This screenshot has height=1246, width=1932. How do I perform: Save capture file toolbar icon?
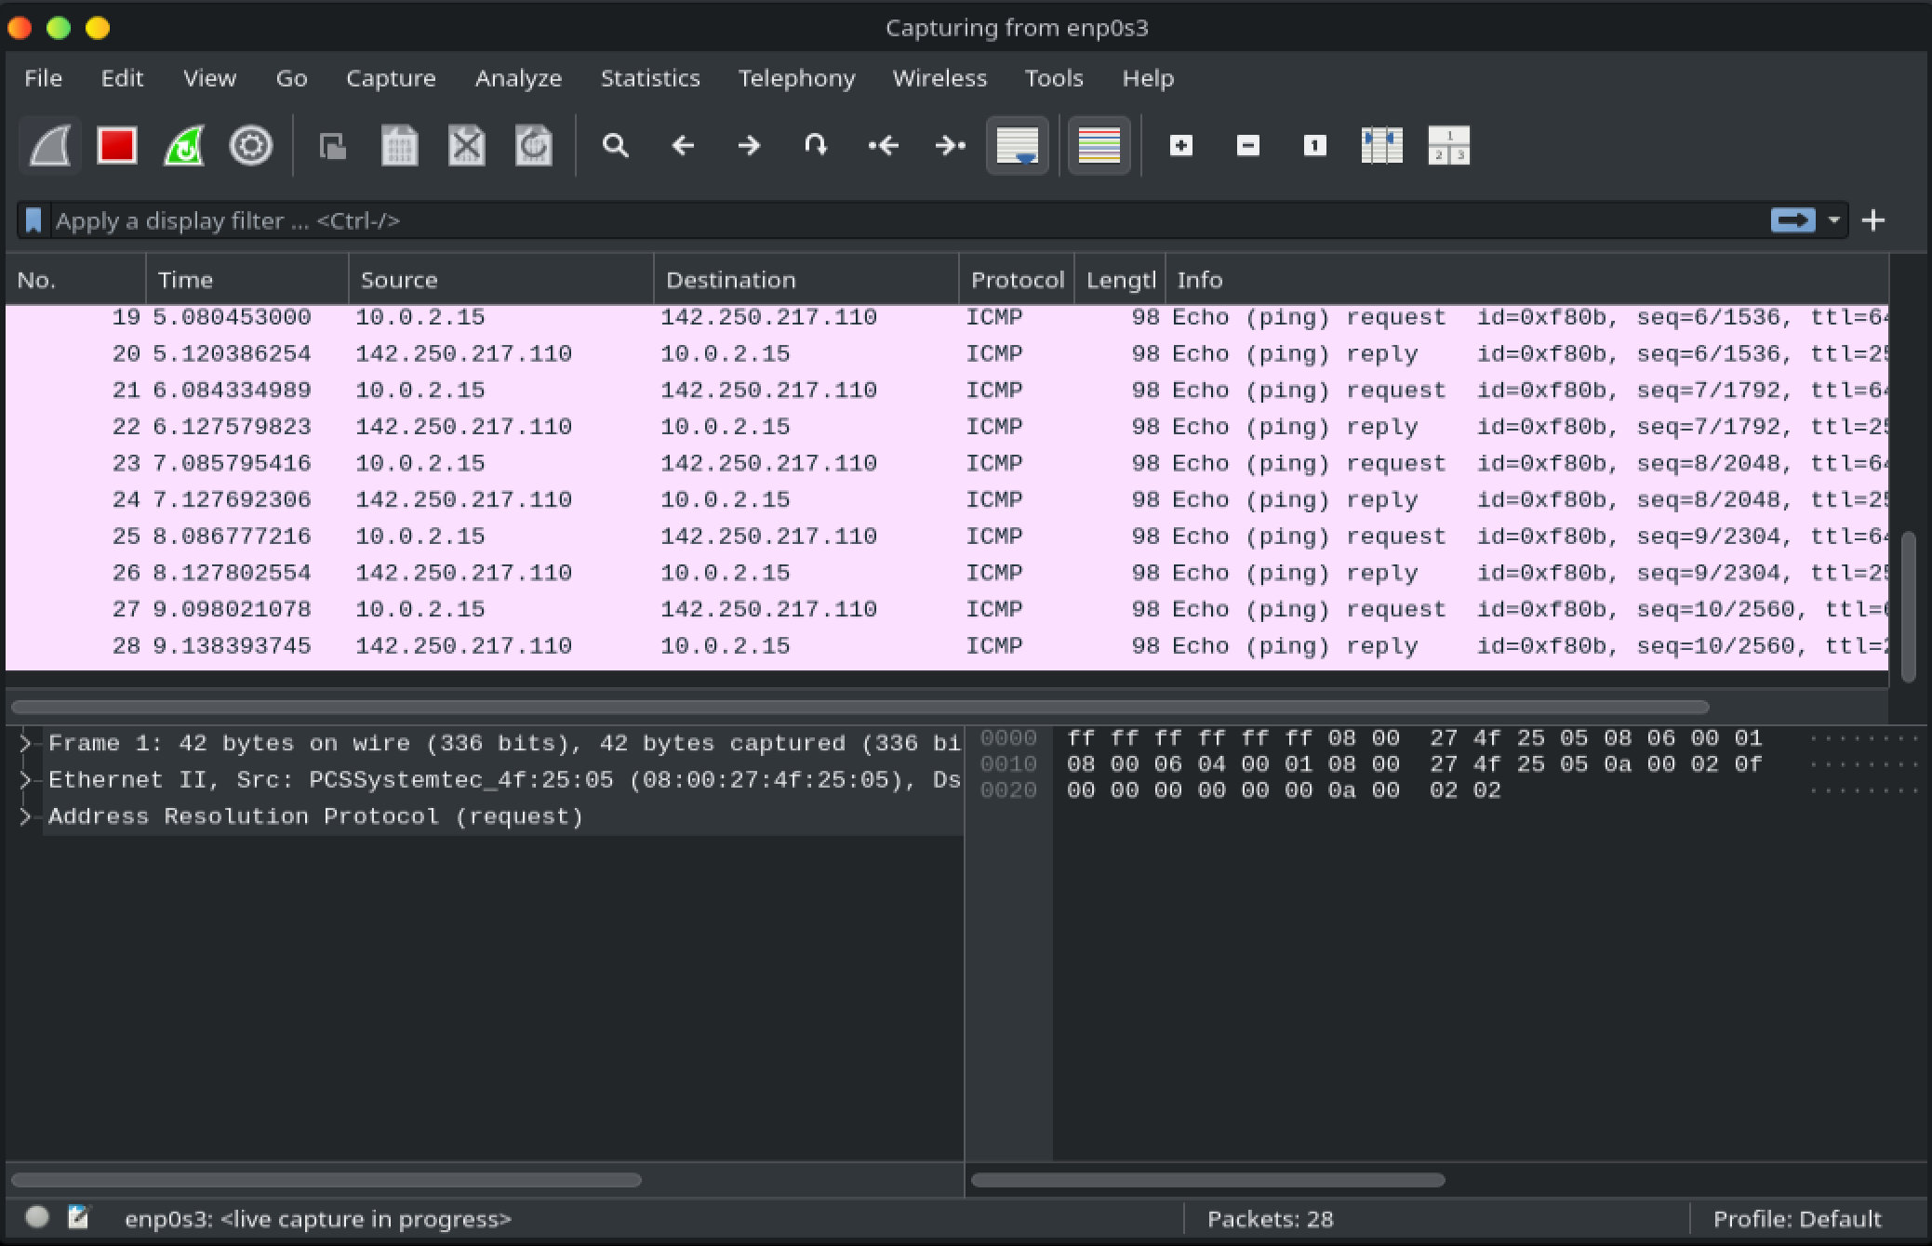click(400, 146)
